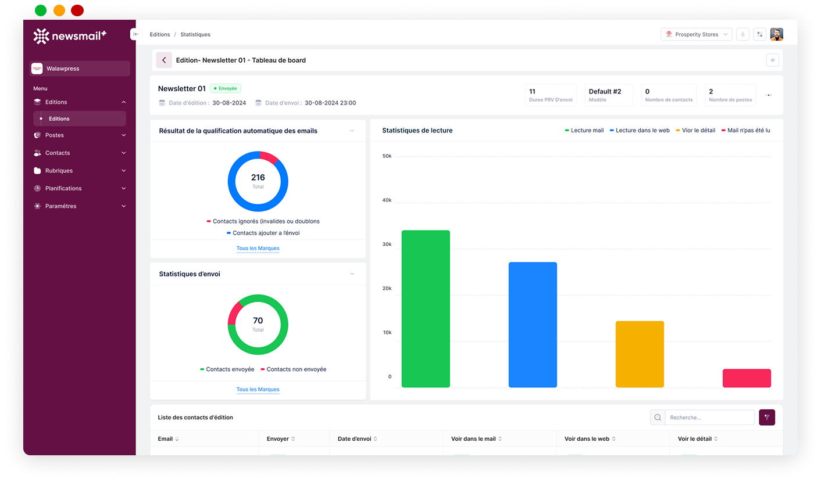Click Tous les Marques link under 216 chart

click(x=258, y=249)
